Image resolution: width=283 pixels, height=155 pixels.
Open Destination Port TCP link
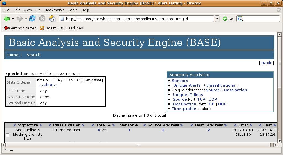click(x=211, y=104)
